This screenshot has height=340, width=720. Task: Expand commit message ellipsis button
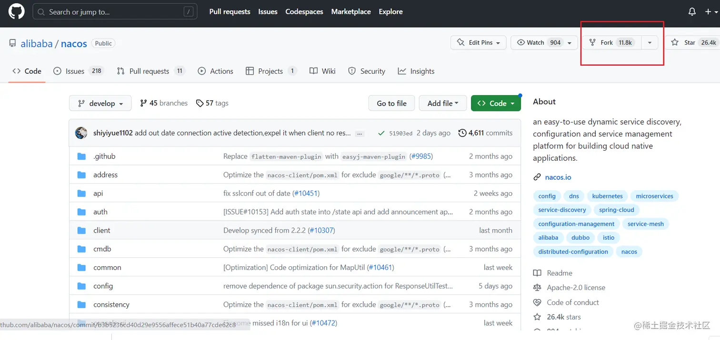[360, 134]
